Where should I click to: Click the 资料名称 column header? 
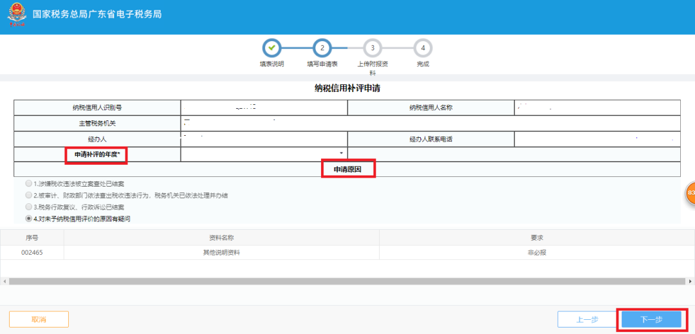(x=221, y=237)
